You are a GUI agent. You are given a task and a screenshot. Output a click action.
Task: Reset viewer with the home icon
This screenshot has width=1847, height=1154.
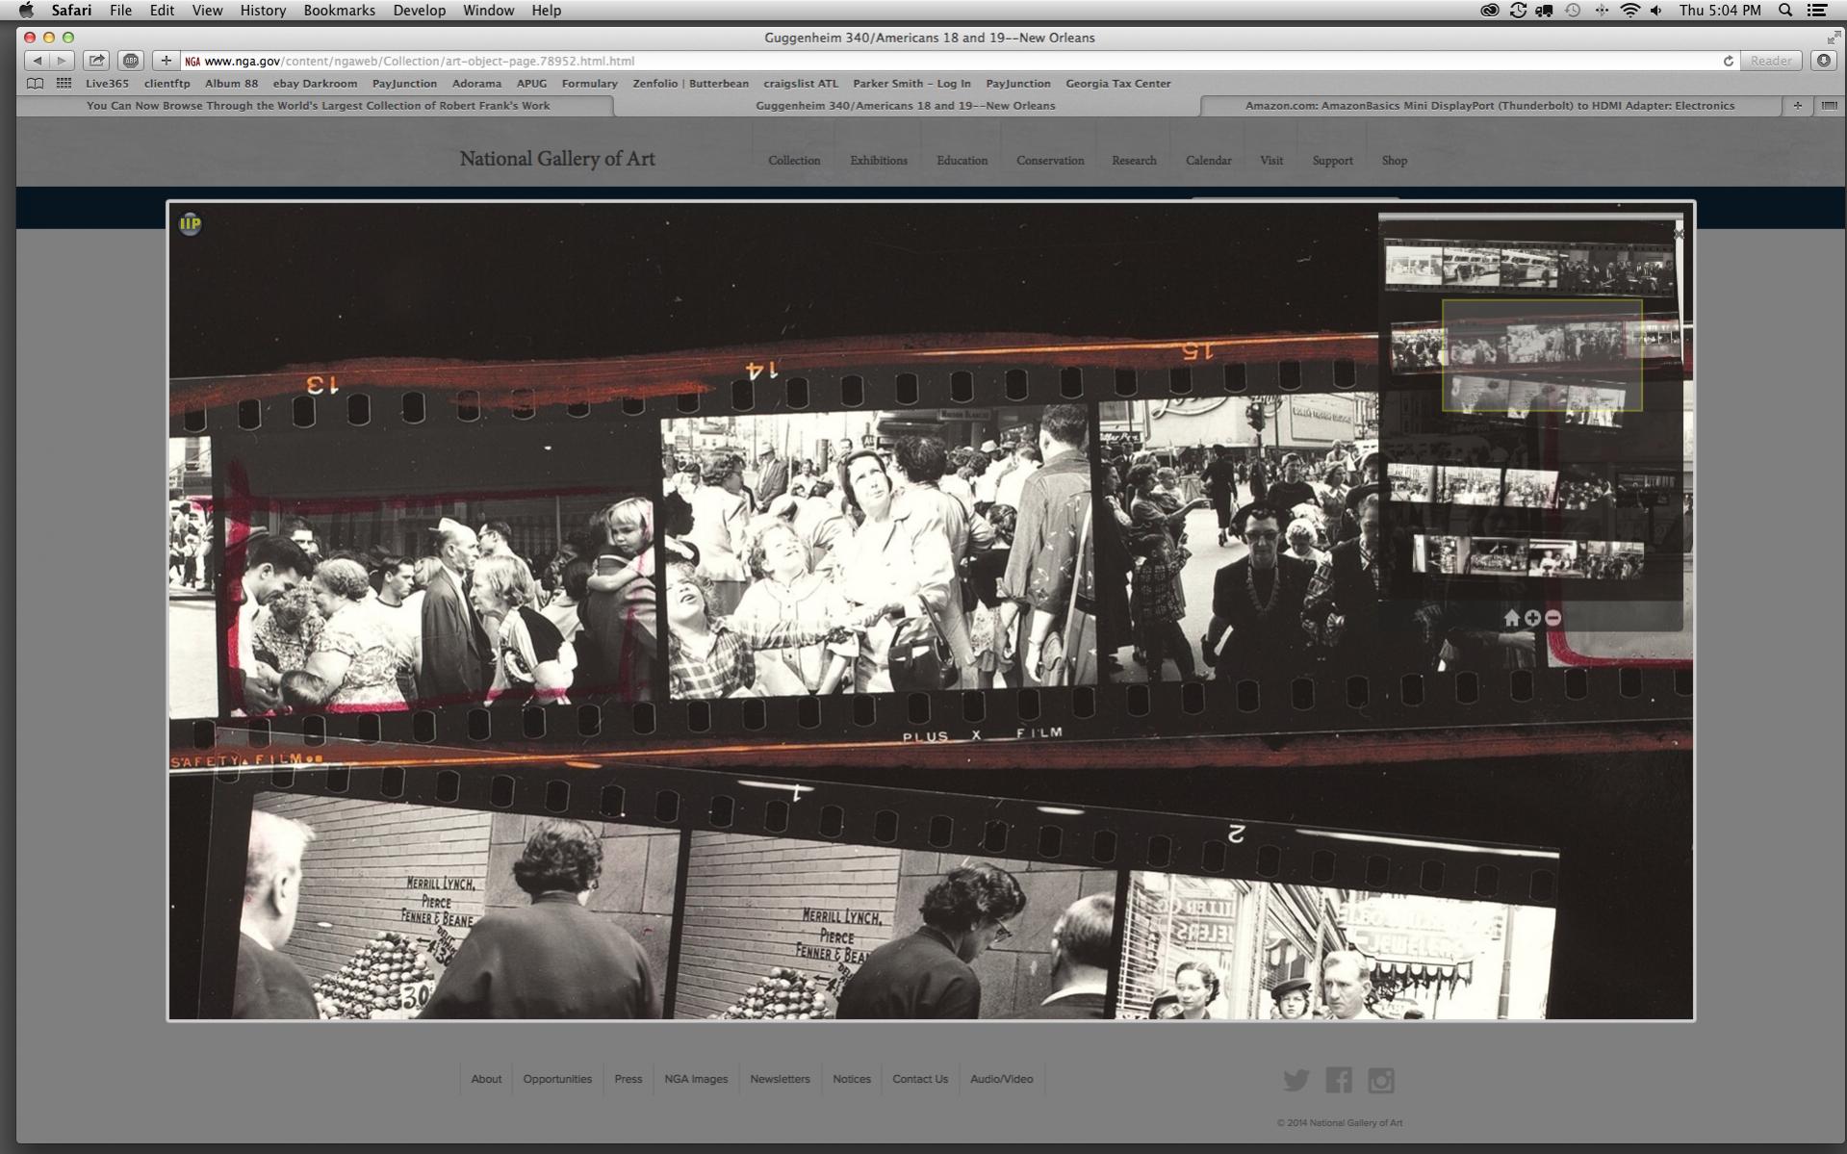[x=1512, y=618]
